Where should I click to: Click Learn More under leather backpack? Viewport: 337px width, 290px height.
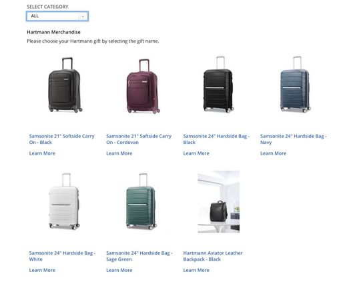(x=196, y=270)
